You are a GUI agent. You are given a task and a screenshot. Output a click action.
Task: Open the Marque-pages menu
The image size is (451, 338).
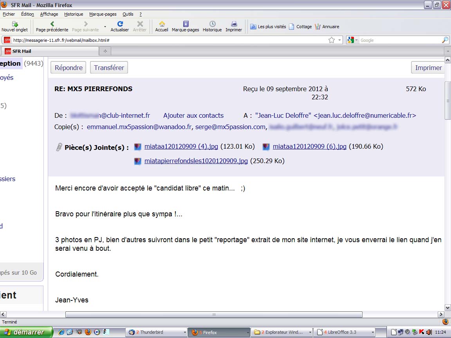coord(103,14)
